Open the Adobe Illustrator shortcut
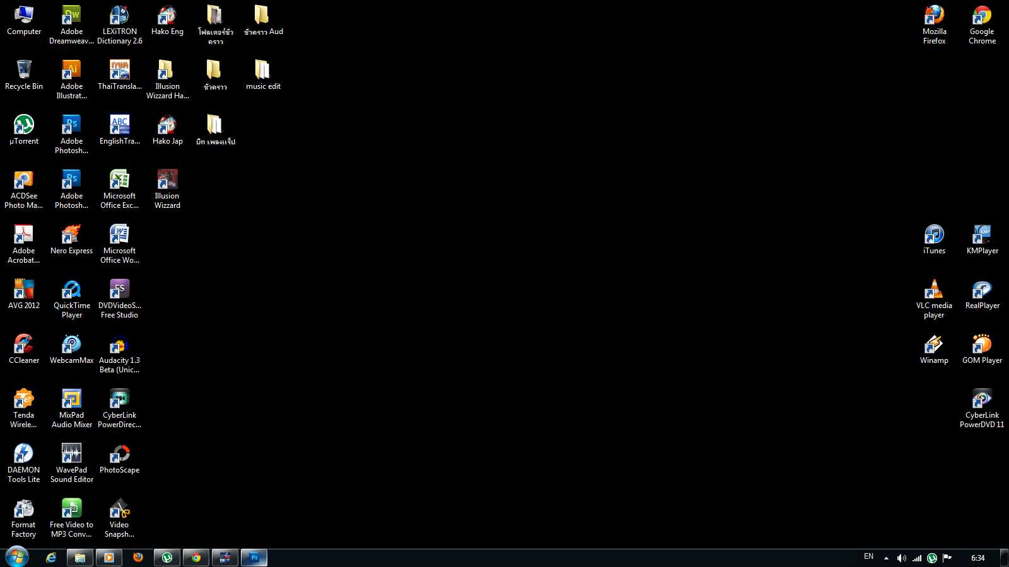1009x567 pixels. coord(72,79)
